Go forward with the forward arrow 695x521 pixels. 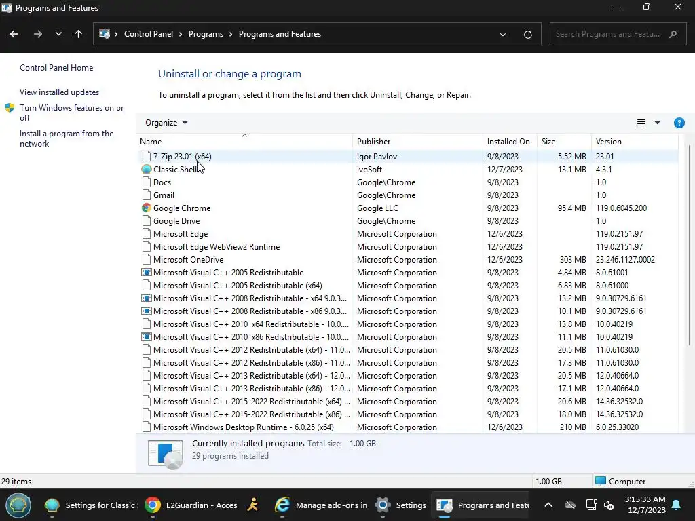click(x=38, y=34)
